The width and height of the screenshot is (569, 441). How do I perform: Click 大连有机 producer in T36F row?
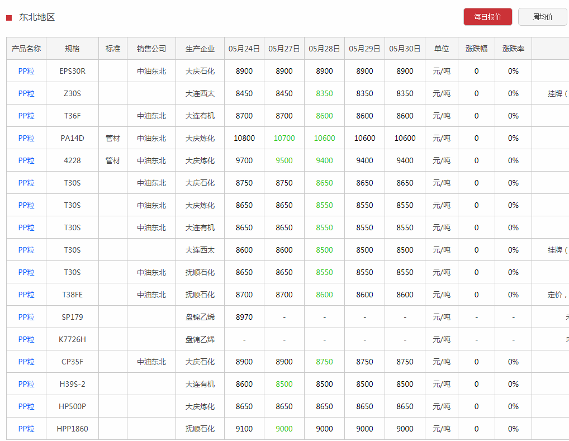point(200,116)
